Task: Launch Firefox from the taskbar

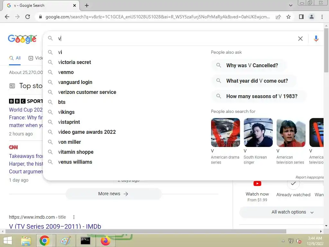Action: point(105,241)
